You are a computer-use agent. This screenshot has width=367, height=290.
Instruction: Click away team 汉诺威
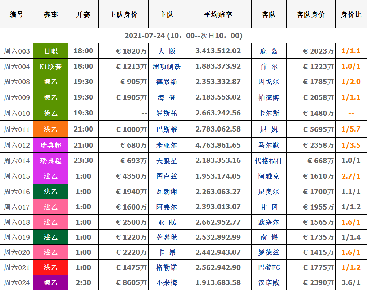[269, 283]
